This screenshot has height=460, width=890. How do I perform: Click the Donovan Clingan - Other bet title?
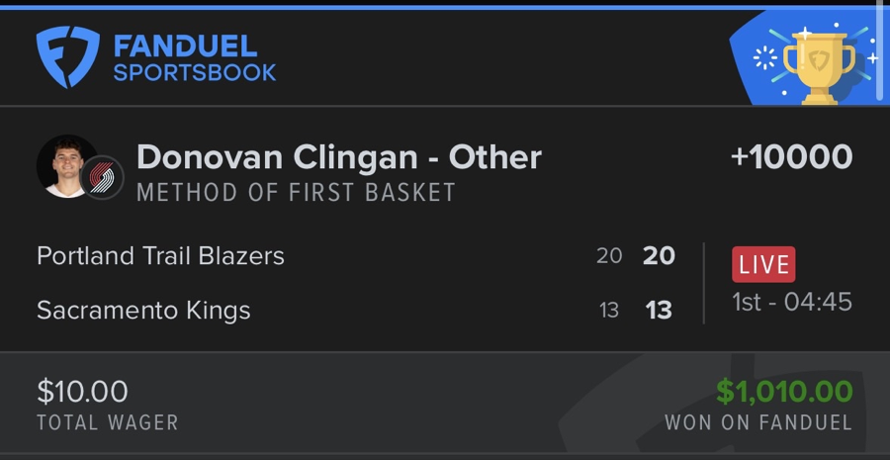click(338, 157)
